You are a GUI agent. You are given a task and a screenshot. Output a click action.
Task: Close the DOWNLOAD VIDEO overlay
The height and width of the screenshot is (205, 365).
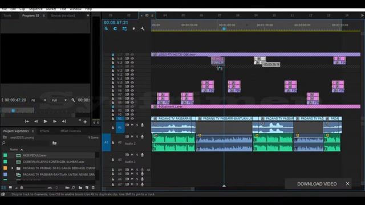coord(347,183)
